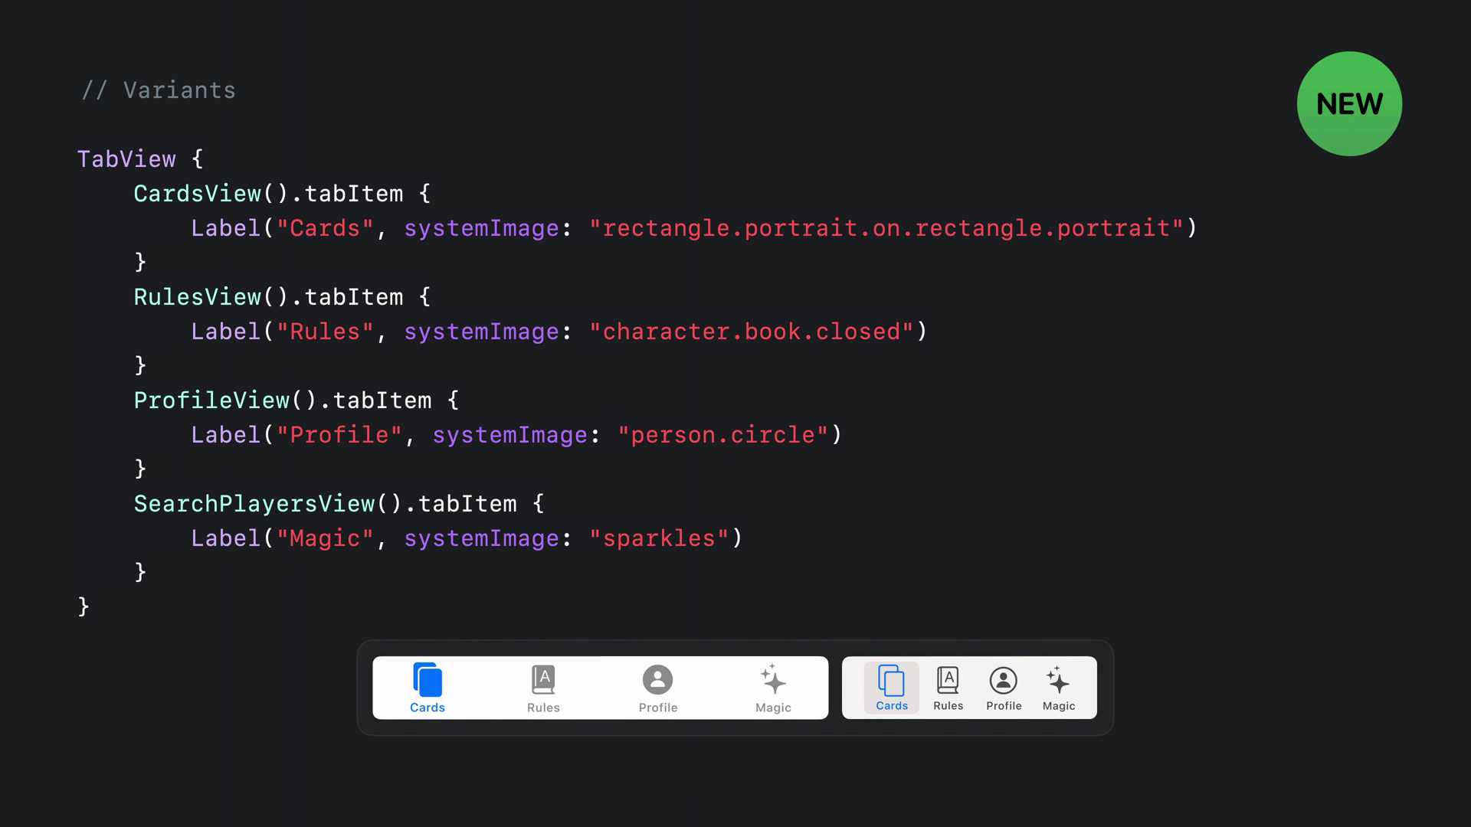Click the "sparkles" string in code
1471x827 pixels.
click(659, 538)
